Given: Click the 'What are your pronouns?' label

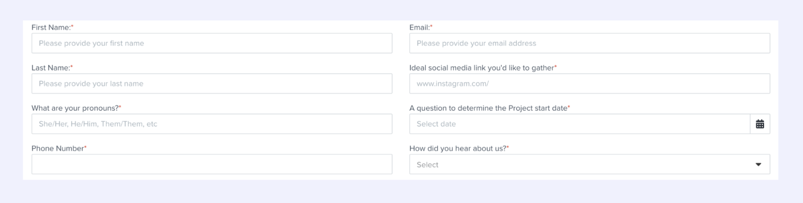Looking at the screenshot, I should tap(75, 108).
